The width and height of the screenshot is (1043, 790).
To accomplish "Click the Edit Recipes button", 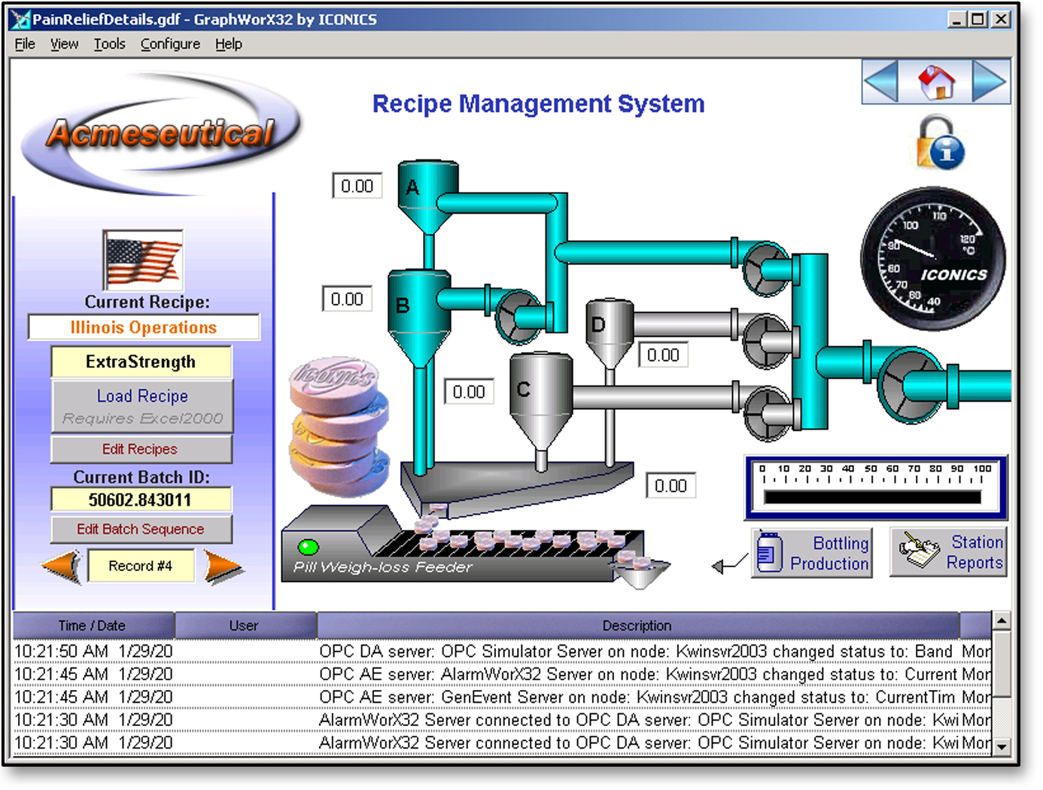I will click(141, 449).
